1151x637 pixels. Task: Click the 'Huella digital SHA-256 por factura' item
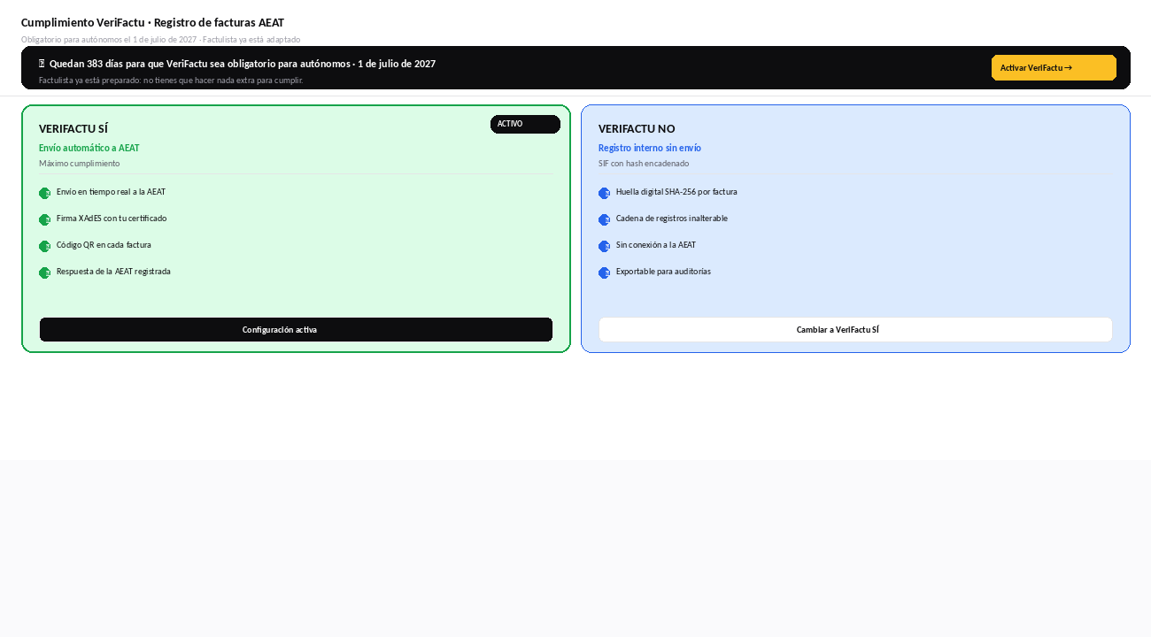coord(676,192)
